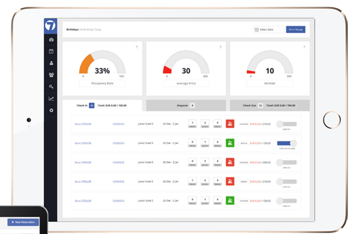Open reservation 10000505 in 120.00 row

(118, 143)
